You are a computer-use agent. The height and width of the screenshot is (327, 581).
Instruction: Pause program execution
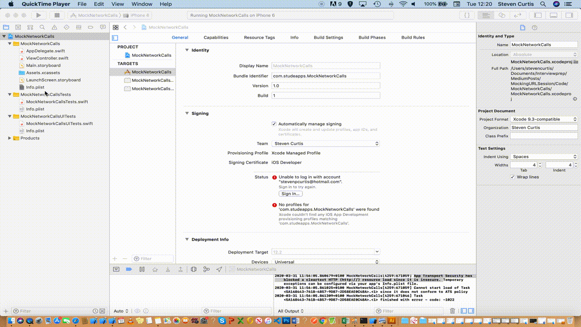click(x=142, y=269)
